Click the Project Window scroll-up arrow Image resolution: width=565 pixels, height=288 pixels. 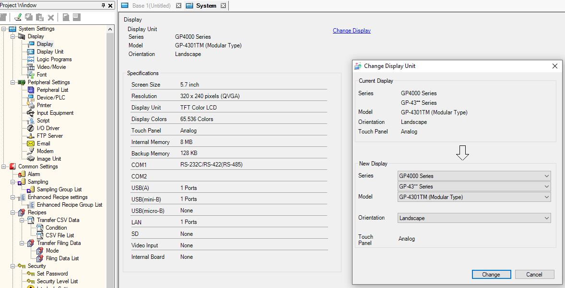click(110, 29)
